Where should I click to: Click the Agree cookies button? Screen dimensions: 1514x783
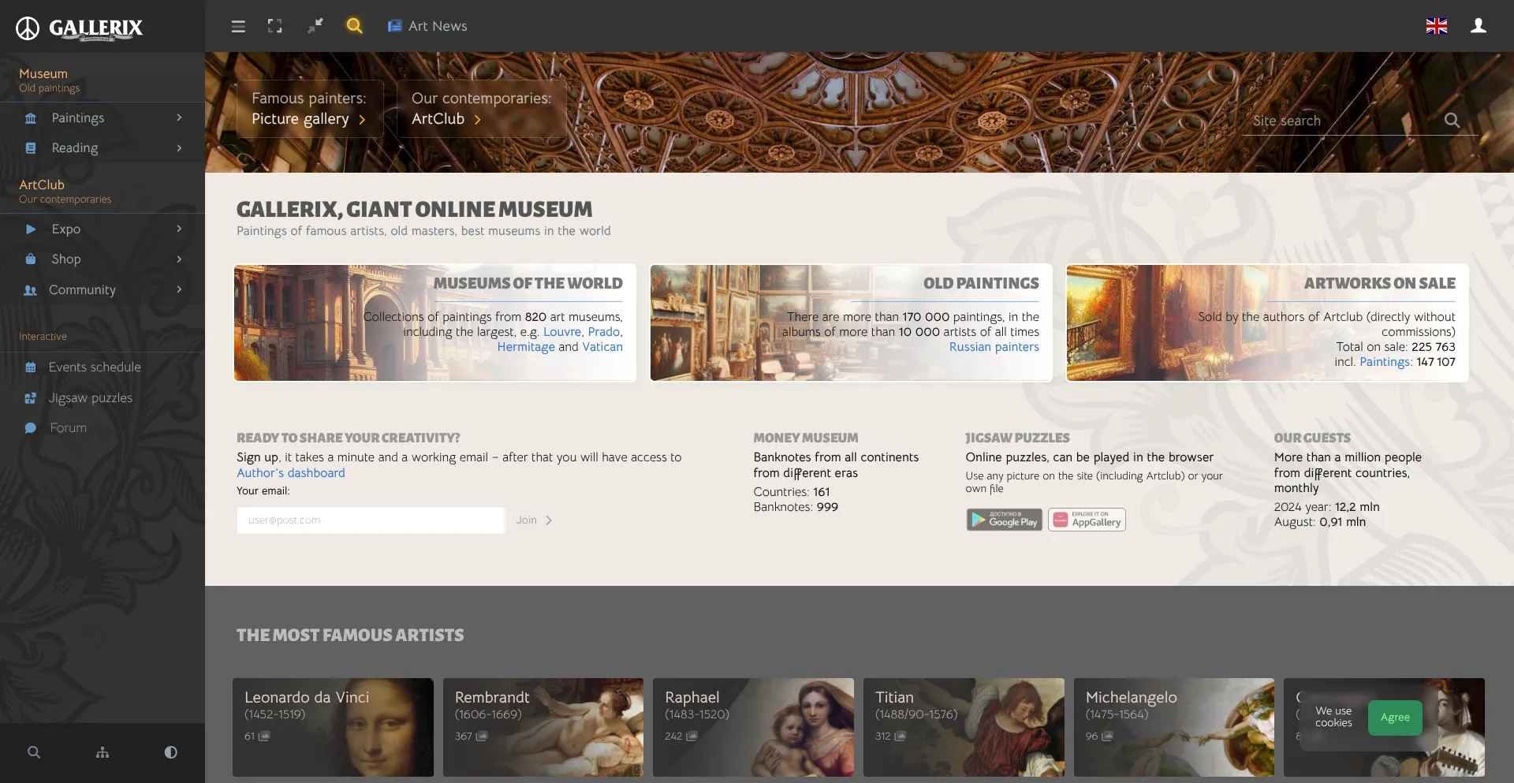coord(1394,718)
